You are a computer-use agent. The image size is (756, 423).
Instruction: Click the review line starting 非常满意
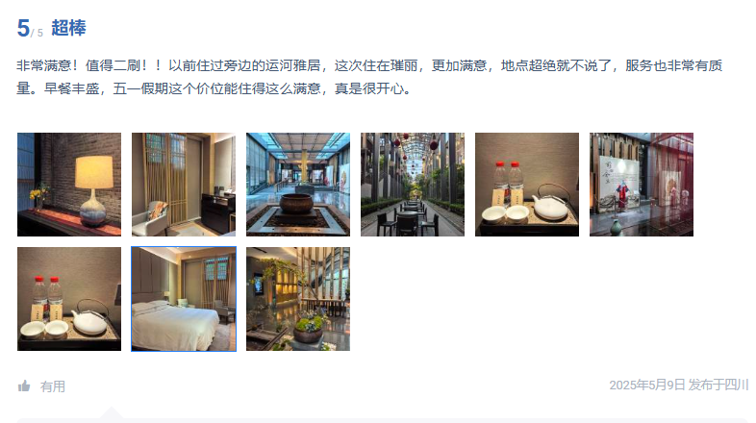pos(369,65)
